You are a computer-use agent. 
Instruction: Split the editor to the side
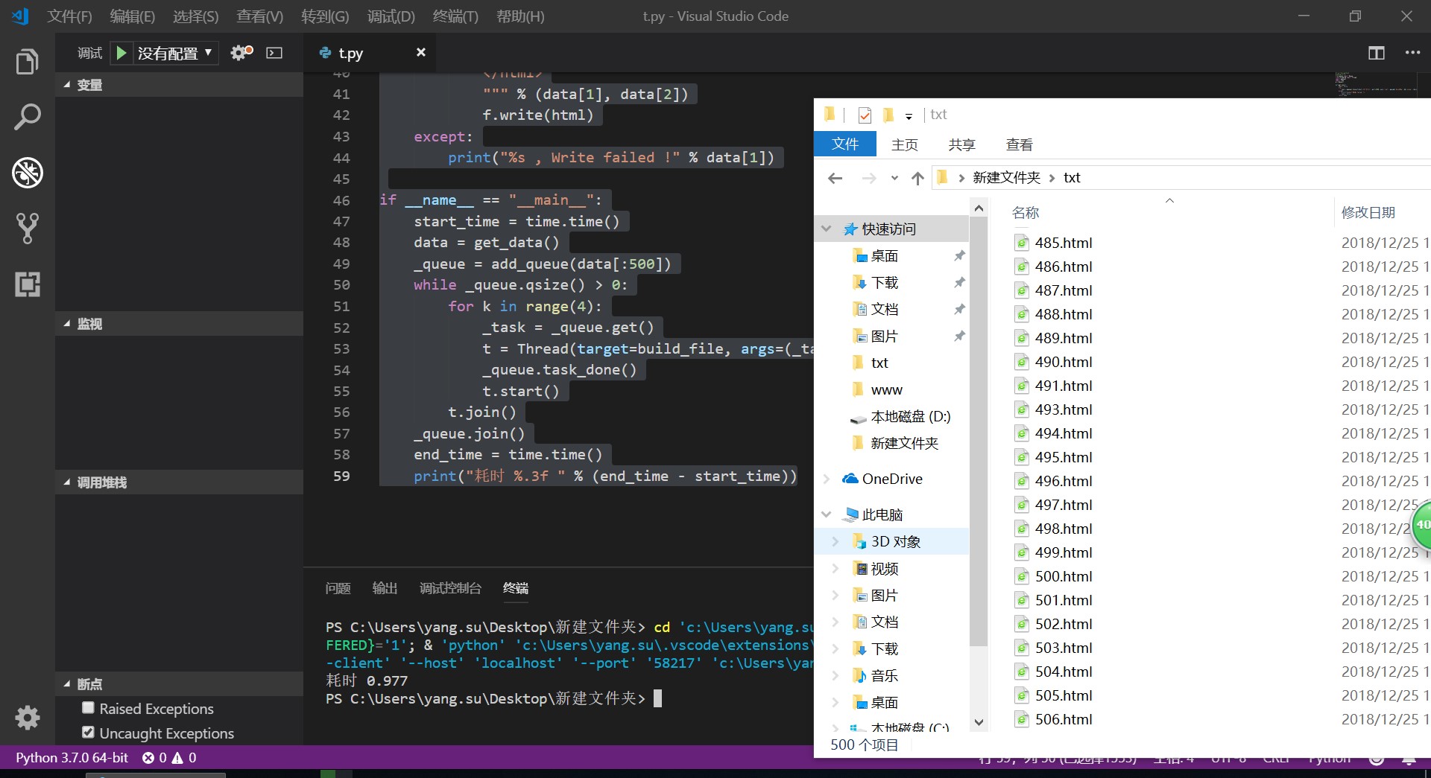[1377, 53]
